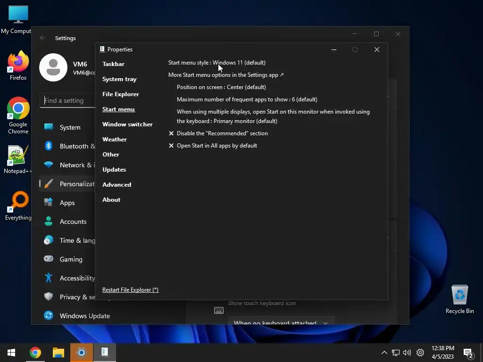Open the Taskbar section in Properties

(113, 64)
